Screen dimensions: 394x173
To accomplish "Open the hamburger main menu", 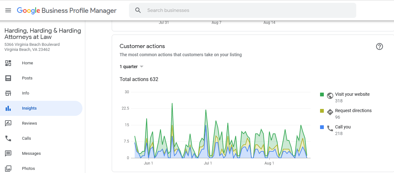I will tap(8, 10).
